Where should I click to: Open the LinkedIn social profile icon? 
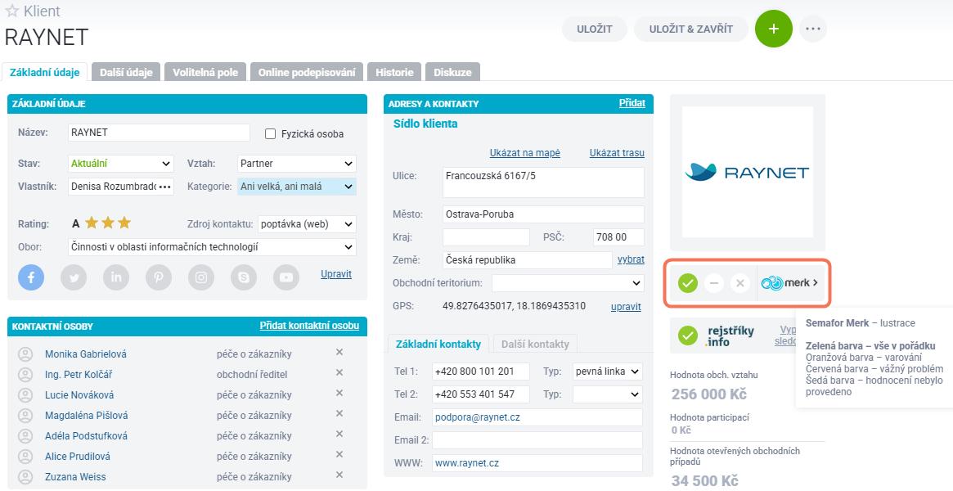(116, 277)
